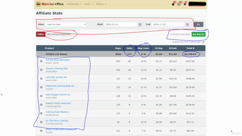Click the Affiliate Stats page heading
The width and height of the screenshot is (242, 136).
click(x=49, y=13)
